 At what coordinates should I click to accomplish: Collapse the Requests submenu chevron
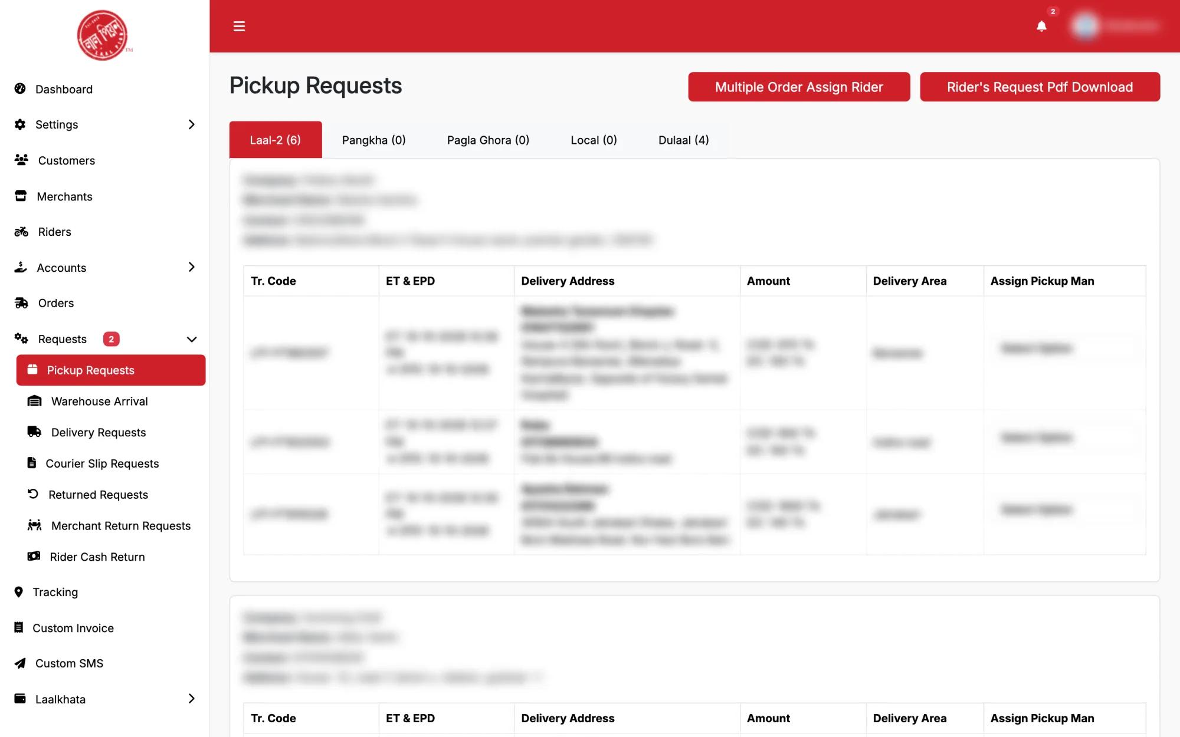click(191, 339)
